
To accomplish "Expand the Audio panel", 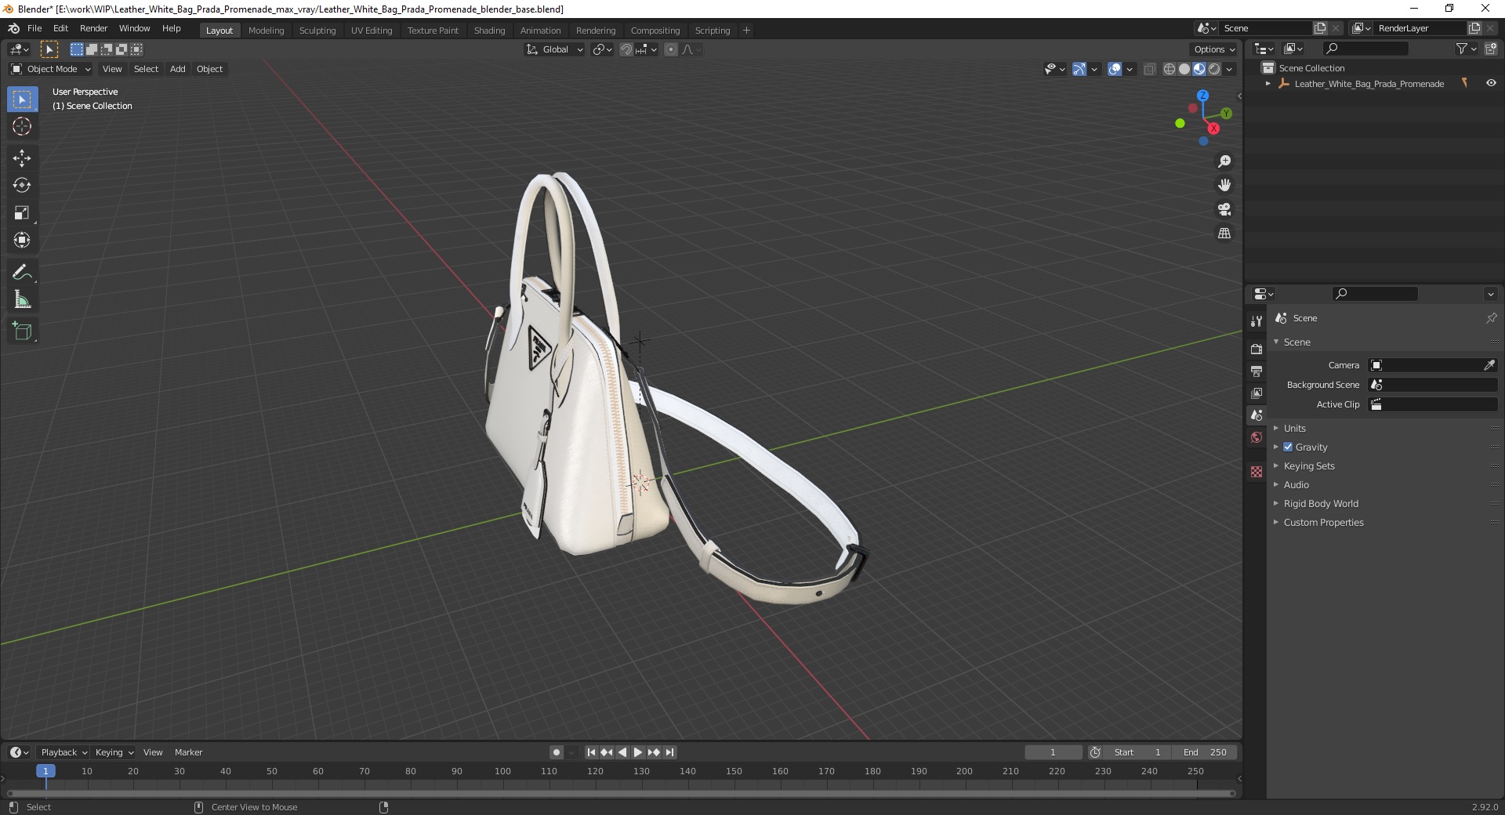I will click(1296, 484).
